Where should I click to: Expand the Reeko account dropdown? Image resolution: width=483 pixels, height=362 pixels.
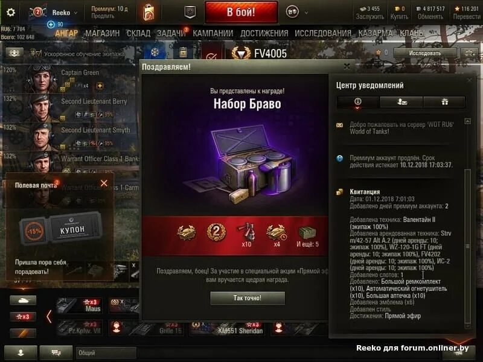[x=76, y=13]
